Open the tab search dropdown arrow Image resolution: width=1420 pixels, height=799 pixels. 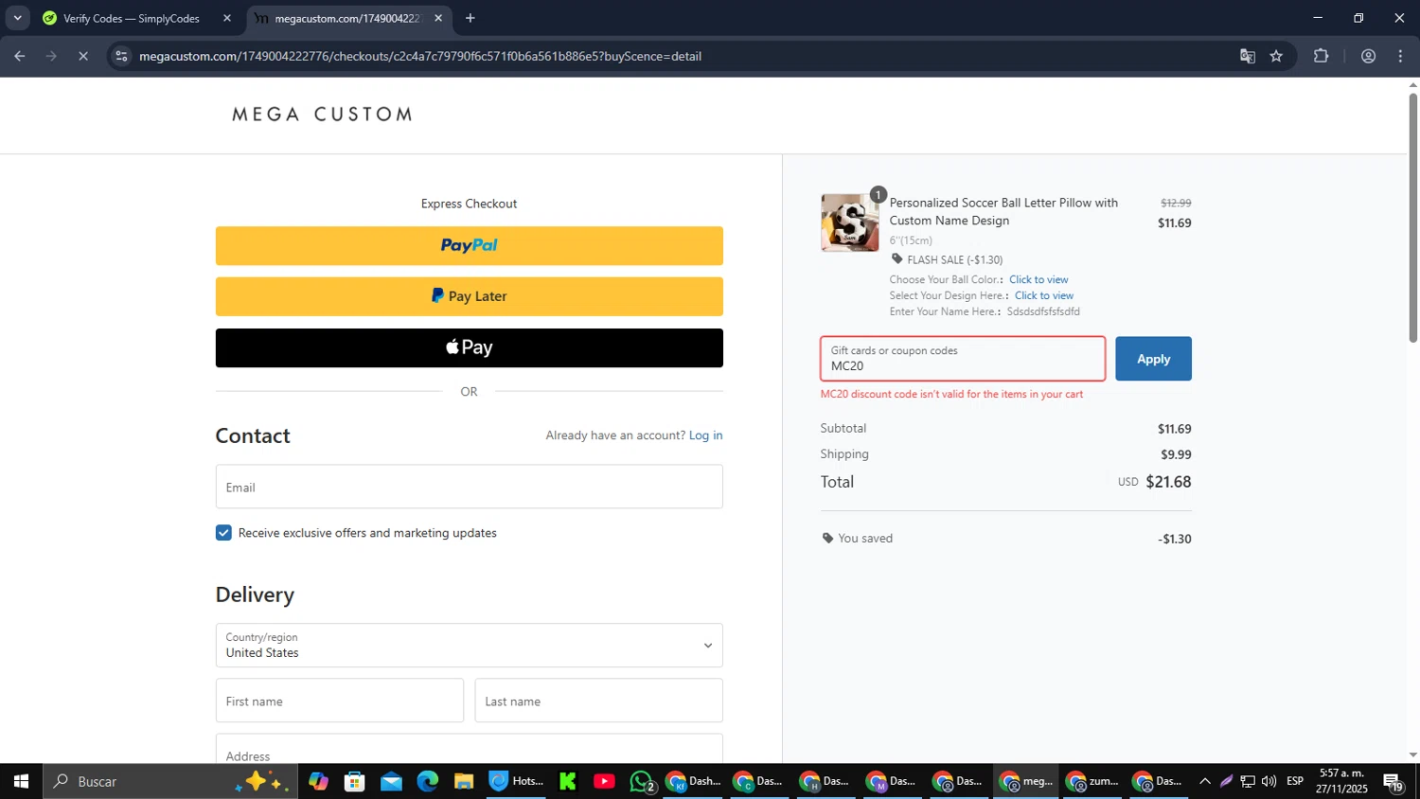17,18
